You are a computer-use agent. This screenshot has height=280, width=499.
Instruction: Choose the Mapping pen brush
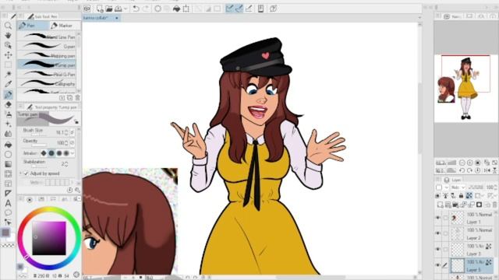[x=47, y=55]
